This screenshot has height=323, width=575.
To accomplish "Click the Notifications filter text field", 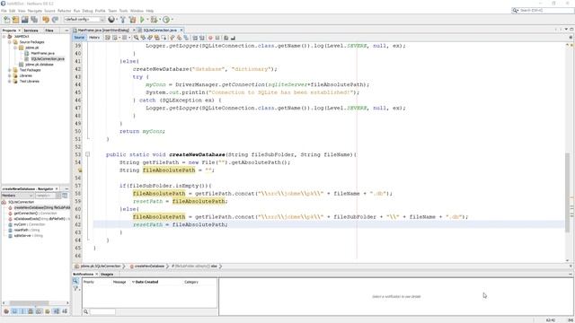I will [102, 311].
